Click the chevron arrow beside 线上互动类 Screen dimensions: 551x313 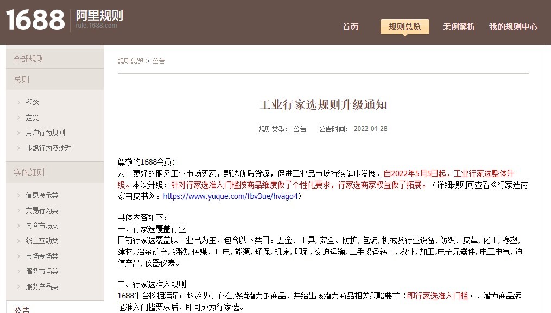18,241
